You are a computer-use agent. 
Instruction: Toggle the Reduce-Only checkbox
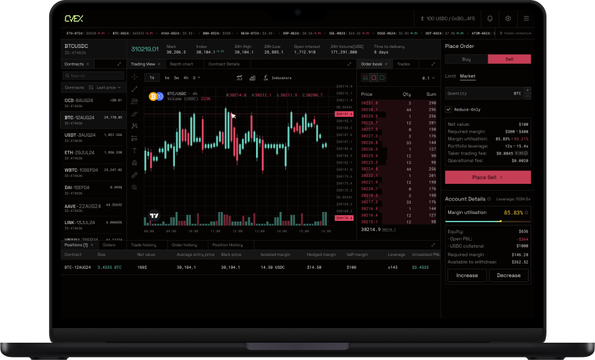coord(449,109)
